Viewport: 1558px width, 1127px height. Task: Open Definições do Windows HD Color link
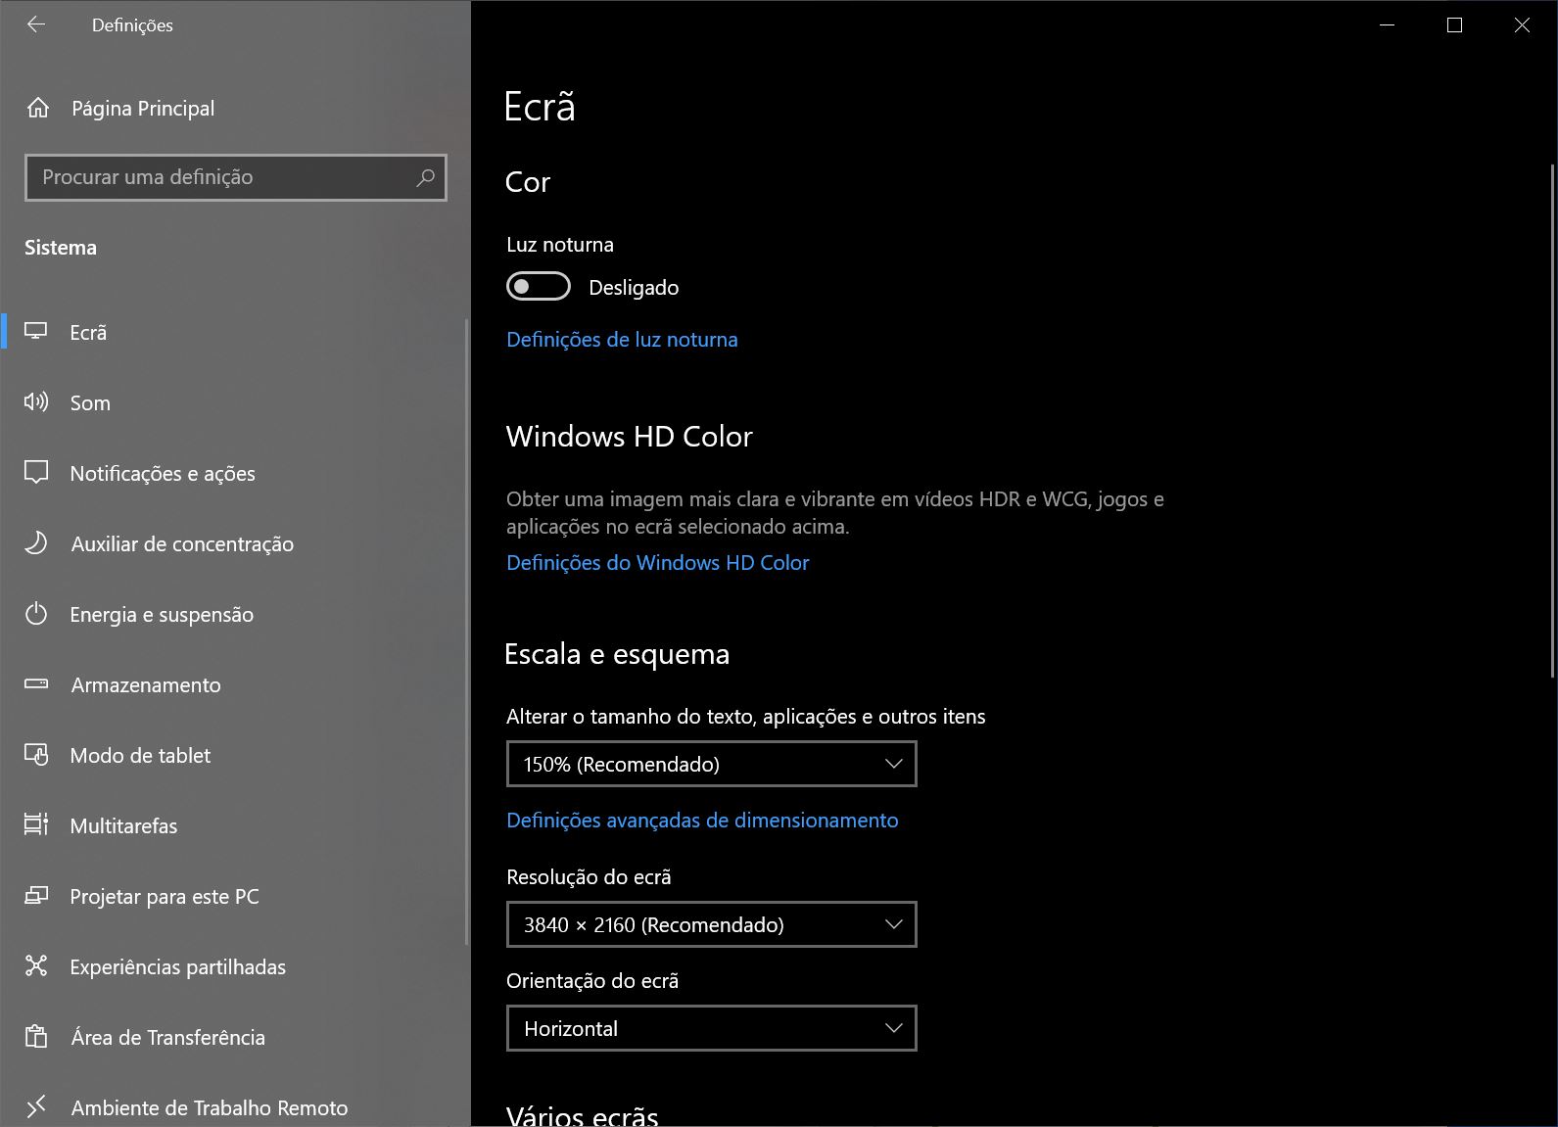tap(658, 563)
